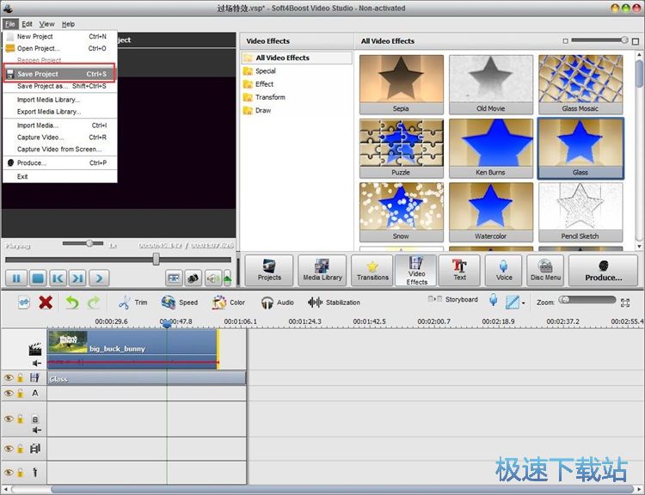Click the video overlay track film icon
Viewport: 645px width, 495px height.
(x=35, y=448)
